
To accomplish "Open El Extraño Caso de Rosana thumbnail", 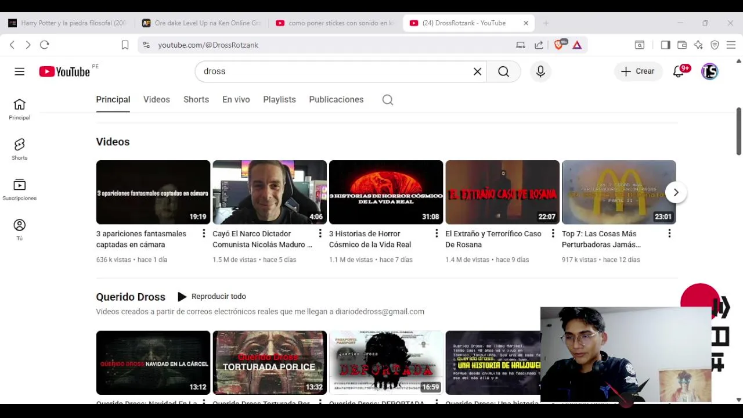I will pos(502,192).
